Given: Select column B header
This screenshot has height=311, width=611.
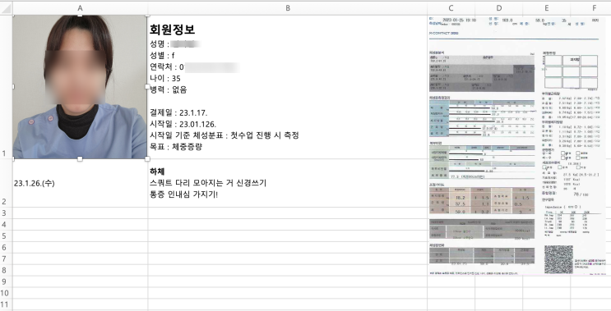Looking at the screenshot, I should (288, 7).
